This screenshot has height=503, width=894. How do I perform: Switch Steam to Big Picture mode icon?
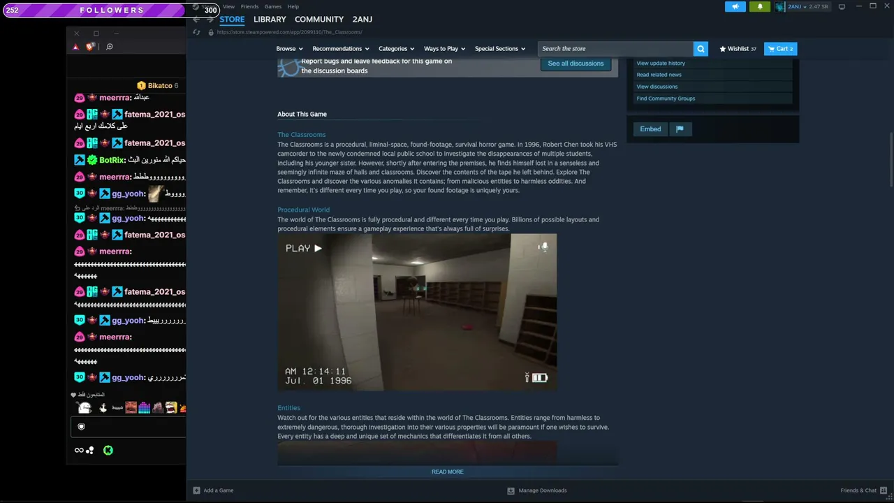pos(842,7)
